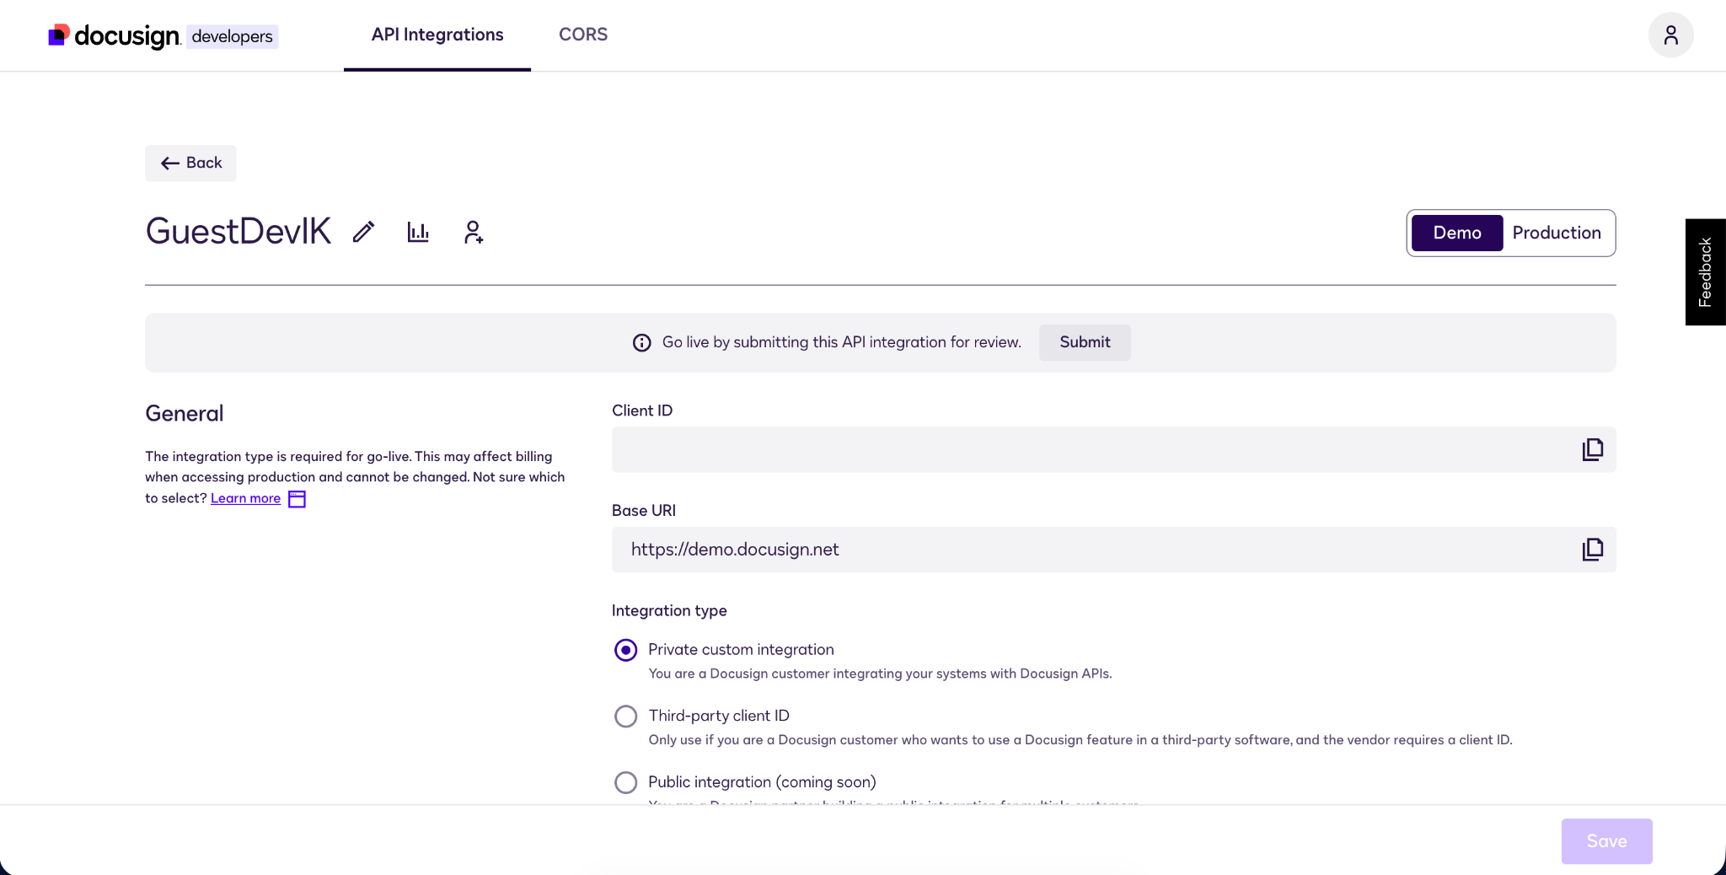
Task: Click the Client ID field
Action: pos(1113,449)
